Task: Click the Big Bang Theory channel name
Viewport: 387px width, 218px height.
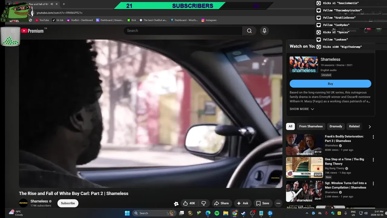Action: coord(334,168)
